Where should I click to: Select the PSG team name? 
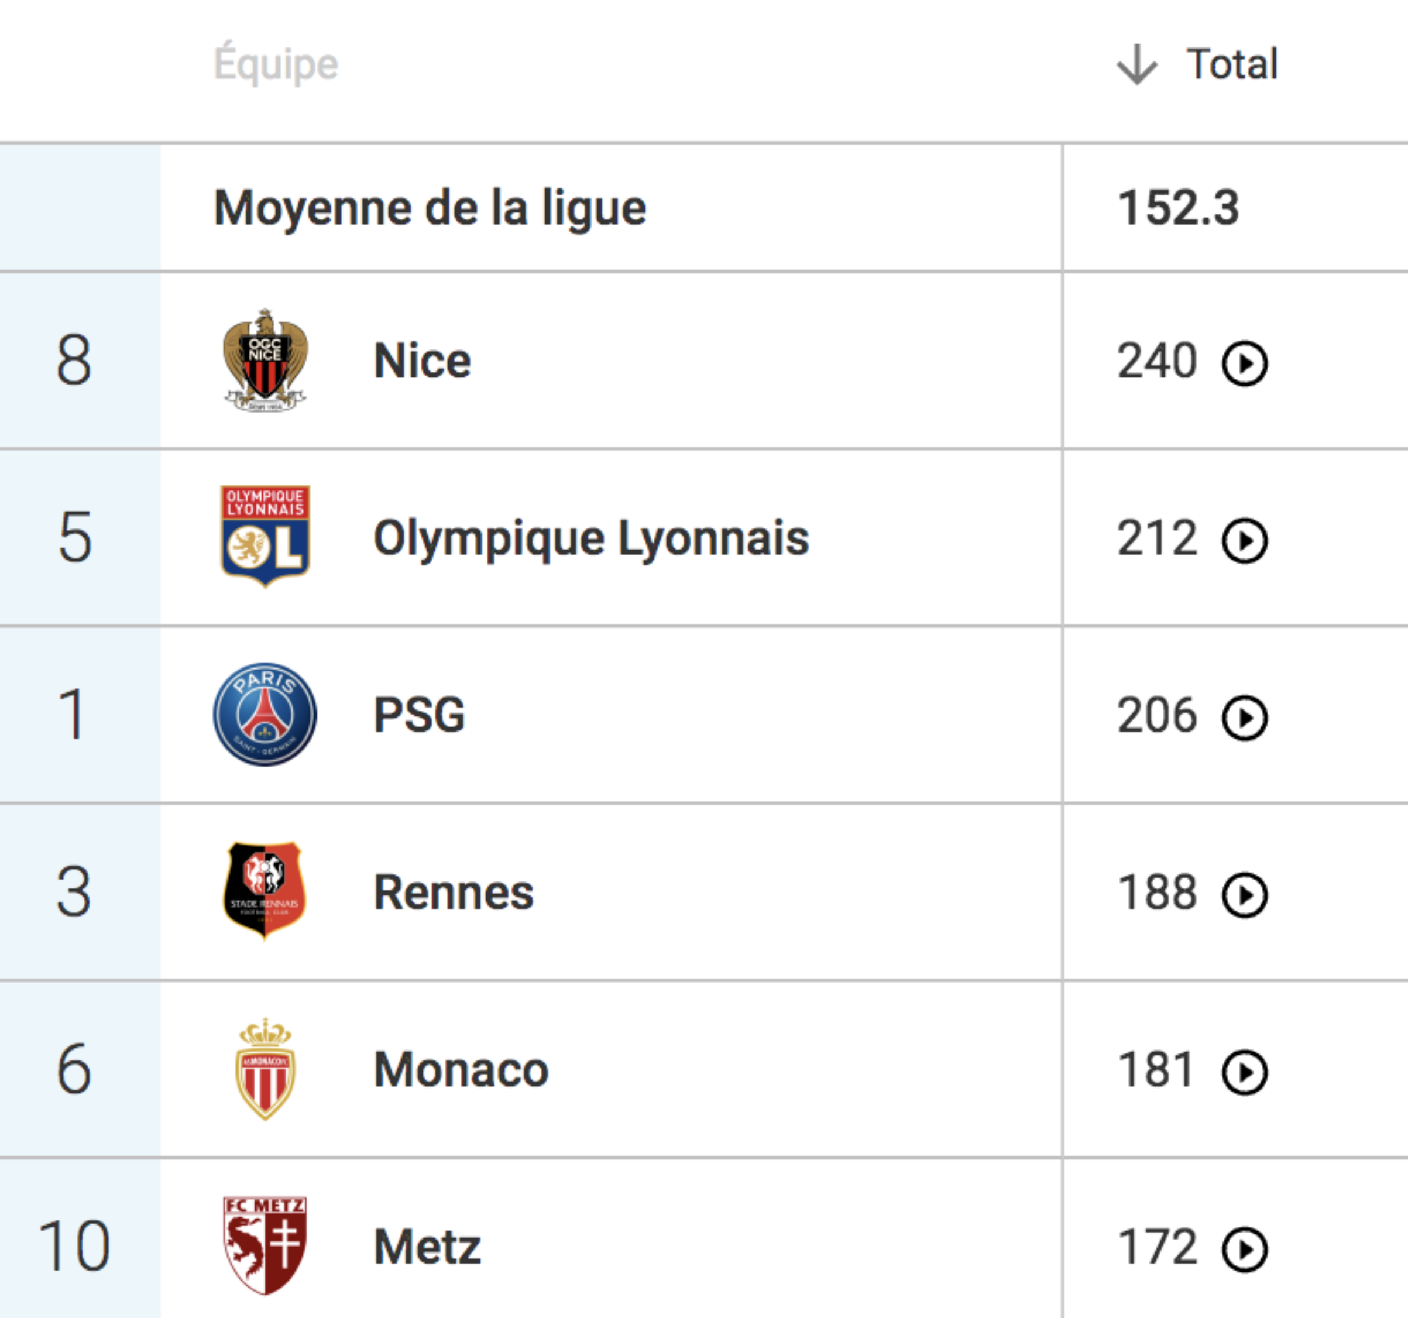pyautogui.click(x=419, y=715)
